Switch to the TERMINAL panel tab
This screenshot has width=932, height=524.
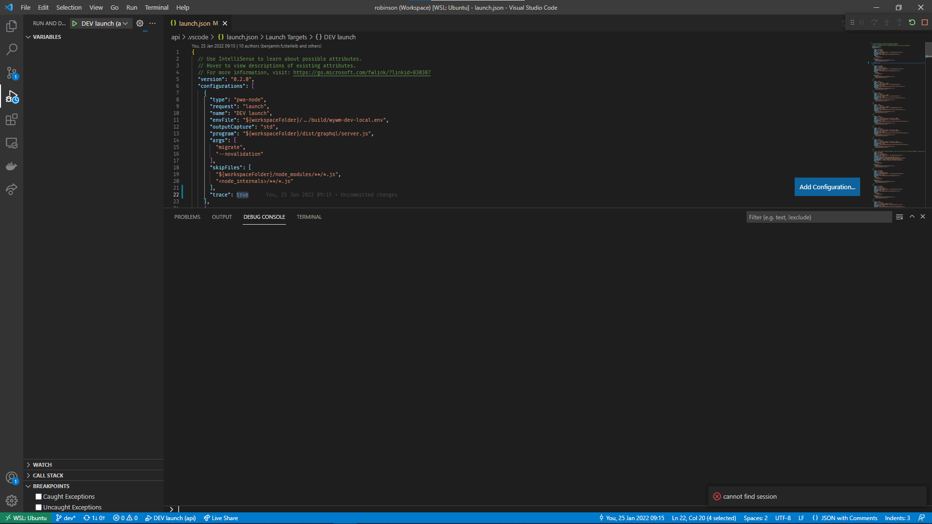(309, 217)
